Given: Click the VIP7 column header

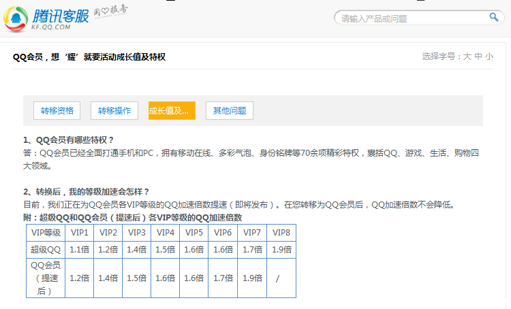Looking at the screenshot, I should pyautogui.click(x=252, y=233).
